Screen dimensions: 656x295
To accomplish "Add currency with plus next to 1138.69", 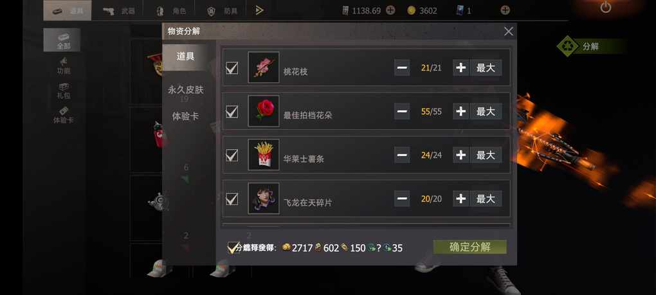I will coord(390,10).
